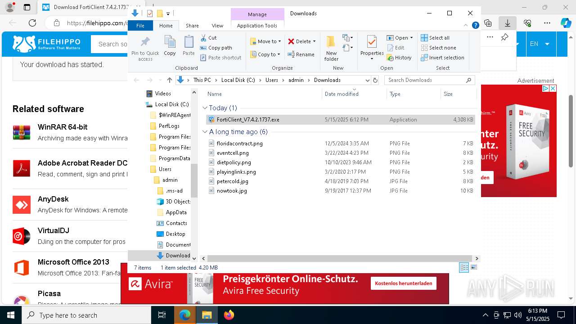Click the Copy ribbon icon
The width and height of the screenshot is (576, 324).
point(170,45)
